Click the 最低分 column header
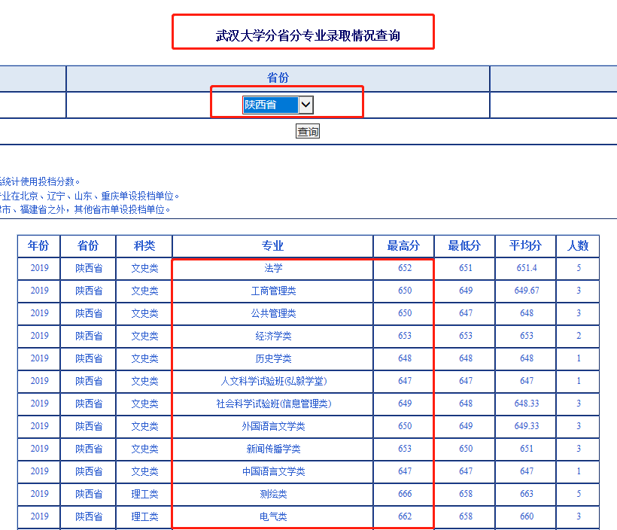 coord(465,245)
